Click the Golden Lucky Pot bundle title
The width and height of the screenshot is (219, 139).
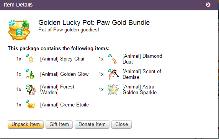pos(94,23)
